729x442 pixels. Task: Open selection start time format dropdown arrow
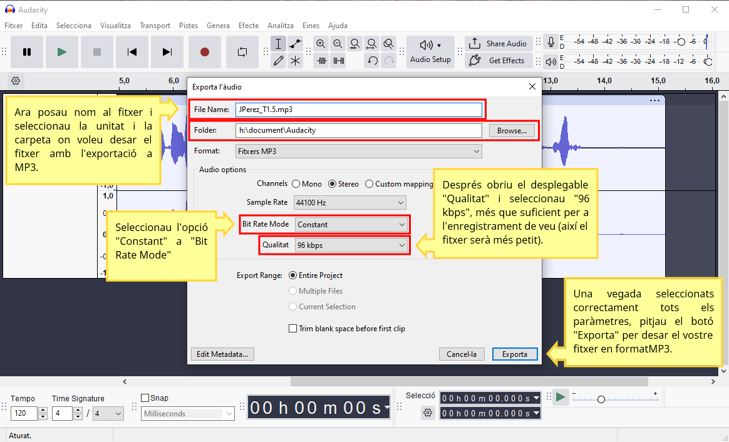(x=537, y=398)
